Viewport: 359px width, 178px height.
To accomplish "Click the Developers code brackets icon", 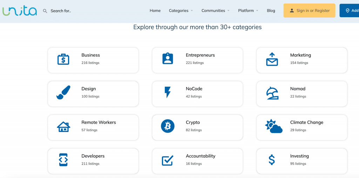I will [63, 160].
